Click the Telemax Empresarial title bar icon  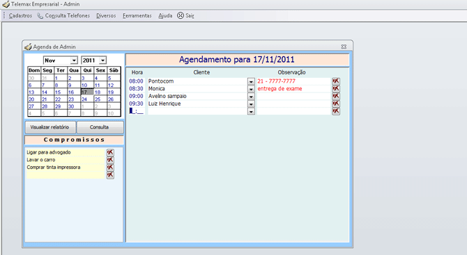click(x=6, y=4)
